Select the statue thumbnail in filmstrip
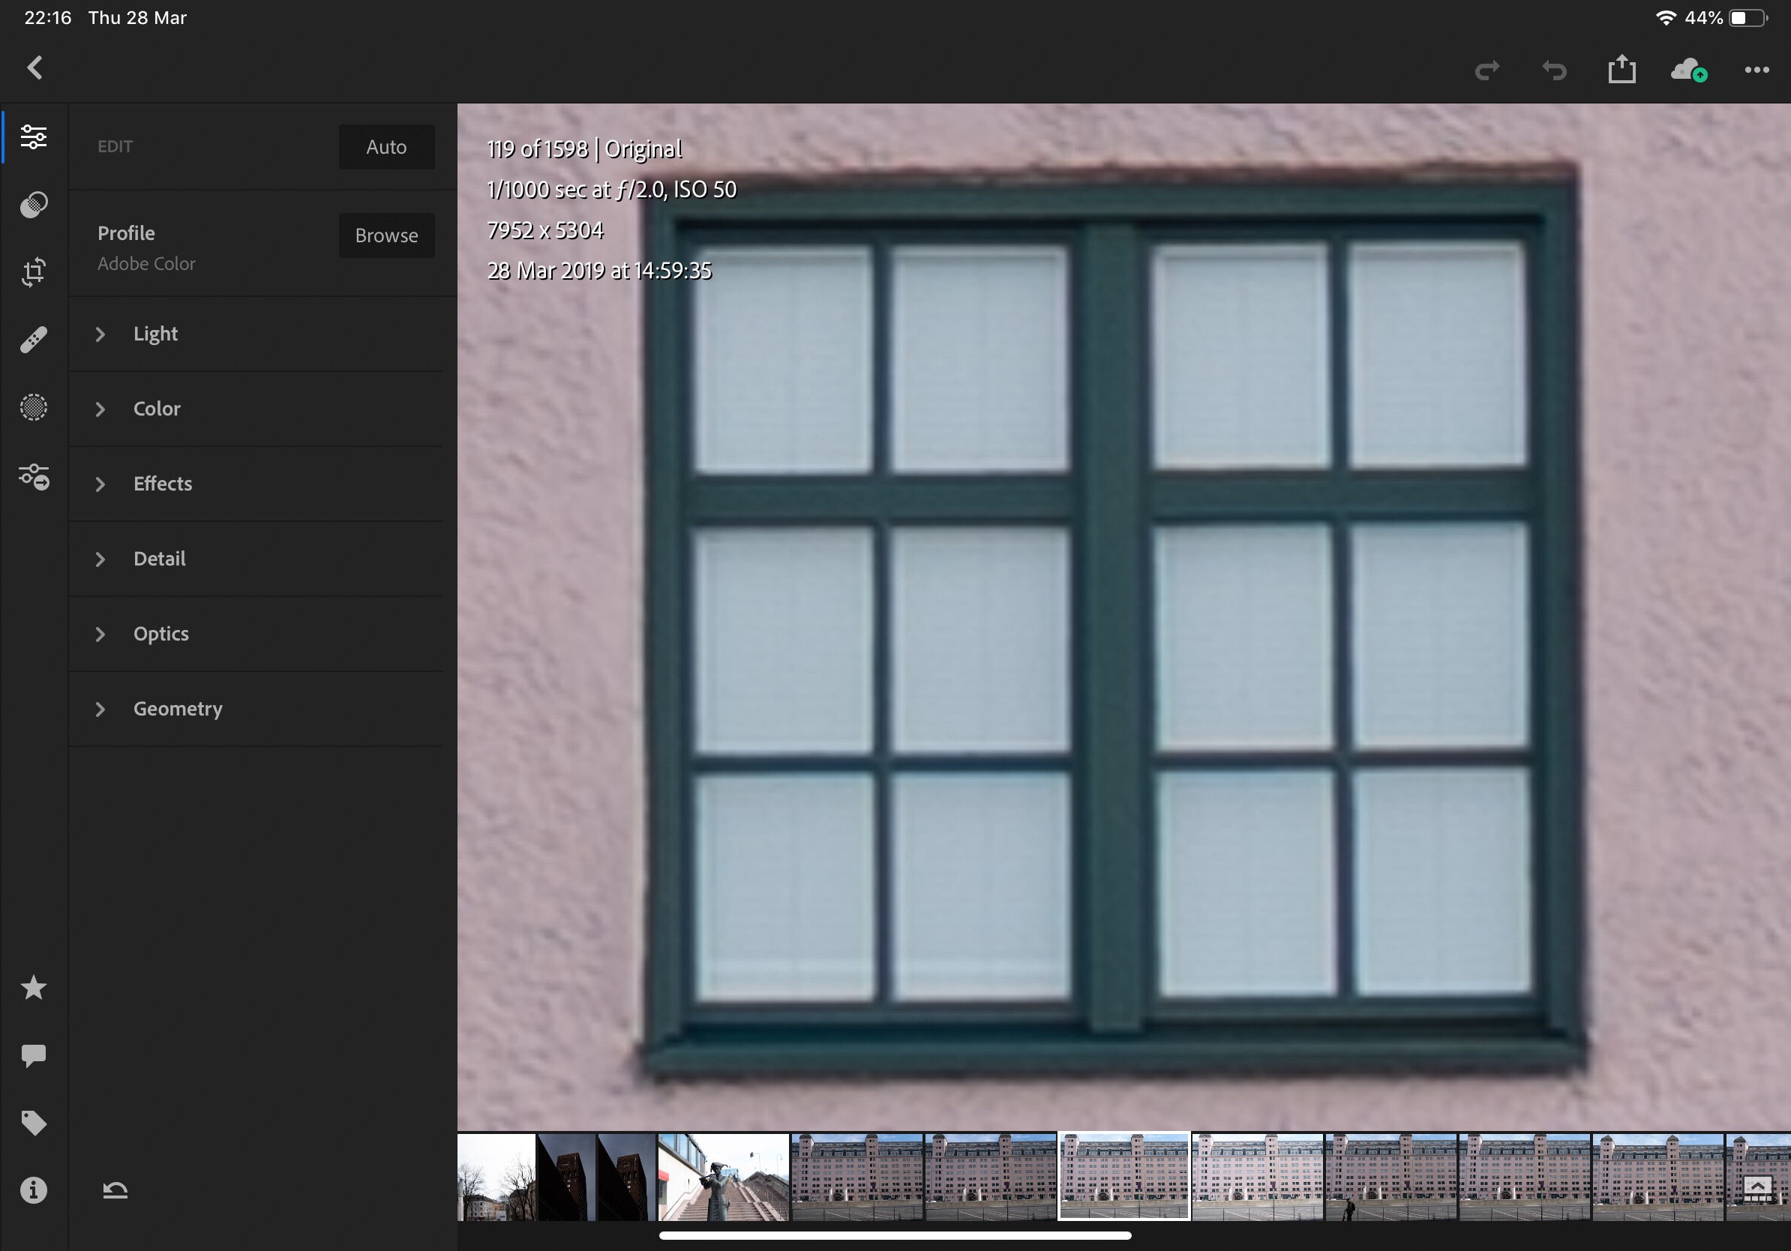1791x1251 pixels. pyautogui.click(x=722, y=1176)
